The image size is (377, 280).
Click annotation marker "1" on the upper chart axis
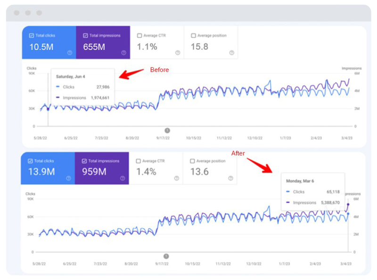coord(167,131)
